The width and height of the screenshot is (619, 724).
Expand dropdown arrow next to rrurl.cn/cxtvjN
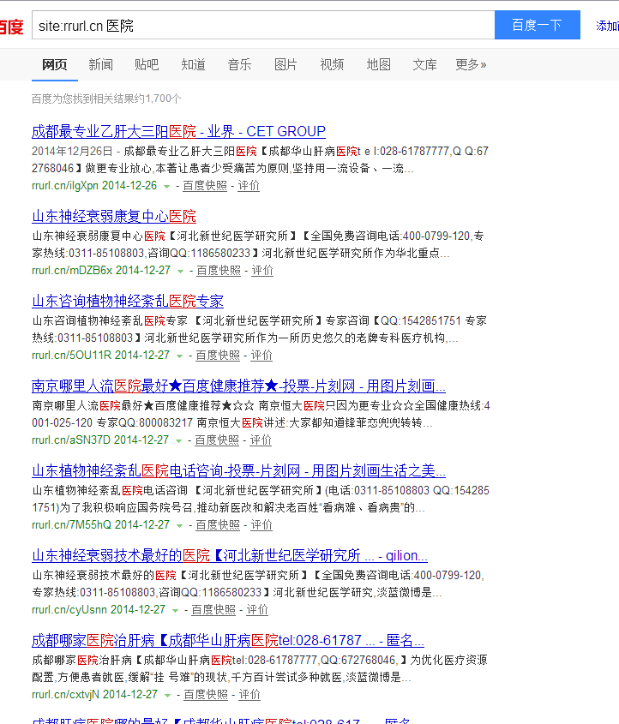pyautogui.click(x=168, y=696)
